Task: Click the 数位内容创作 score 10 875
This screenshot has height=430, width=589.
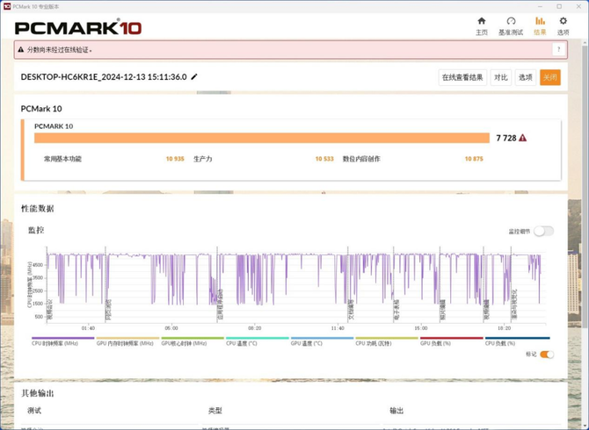Action: point(474,159)
